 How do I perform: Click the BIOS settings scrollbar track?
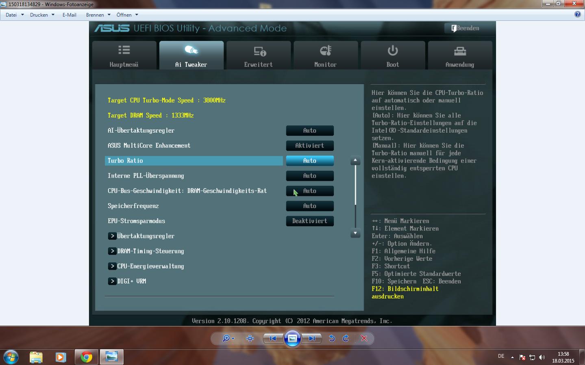[355, 197]
